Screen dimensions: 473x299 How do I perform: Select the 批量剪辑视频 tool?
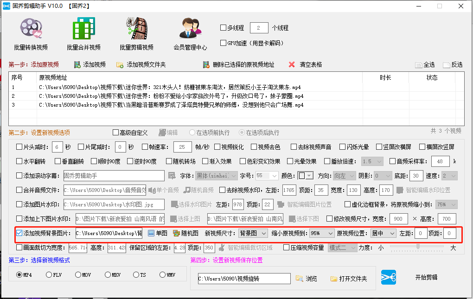[135, 32]
